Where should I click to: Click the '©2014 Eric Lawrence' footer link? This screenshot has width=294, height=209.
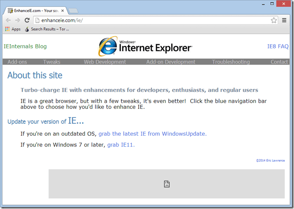pyautogui.click(x=270, y=161)
